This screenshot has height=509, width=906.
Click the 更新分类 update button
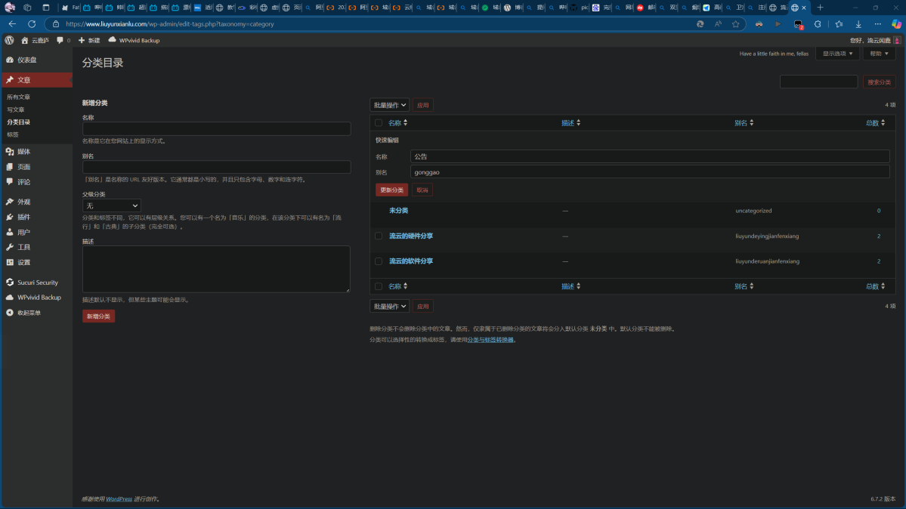[x=391, y=190]
